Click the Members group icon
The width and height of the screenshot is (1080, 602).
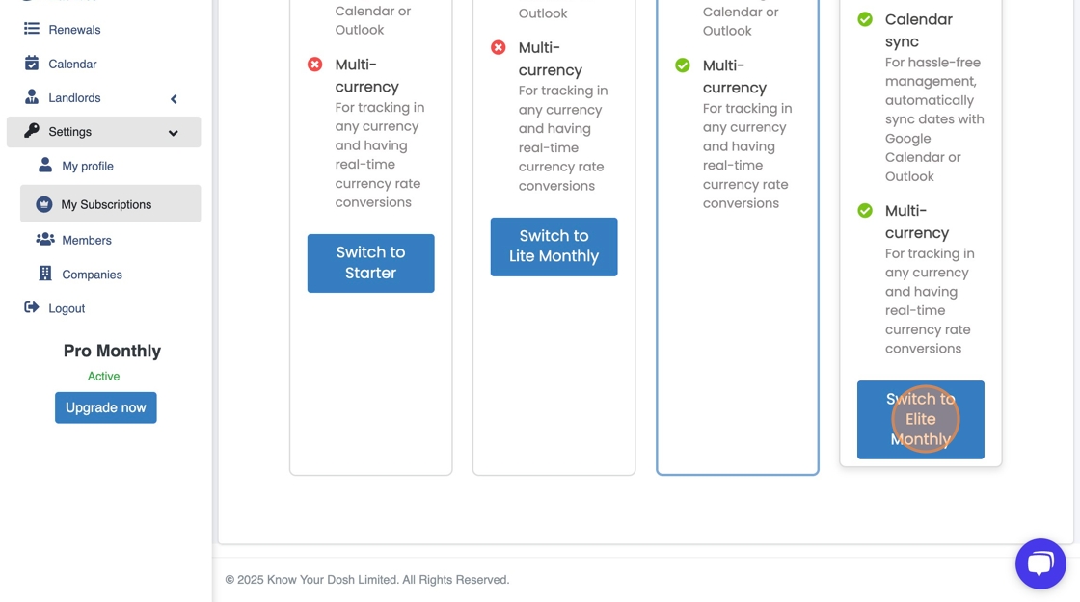pos(45,240)
